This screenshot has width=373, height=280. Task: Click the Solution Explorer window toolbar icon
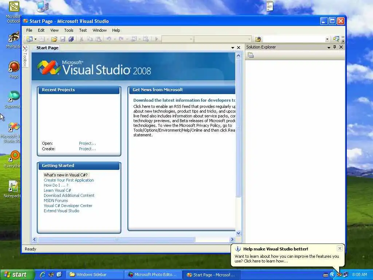336,39
